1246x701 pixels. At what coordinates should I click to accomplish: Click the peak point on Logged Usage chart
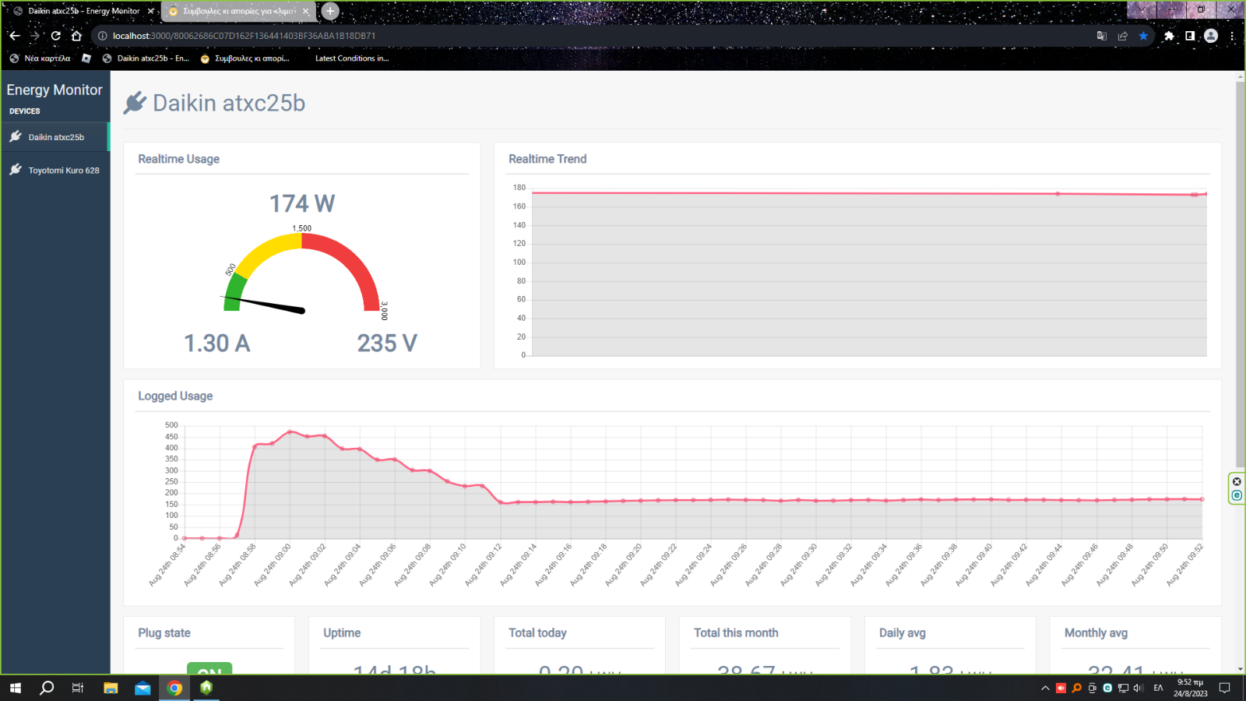(x=290, y=432)
